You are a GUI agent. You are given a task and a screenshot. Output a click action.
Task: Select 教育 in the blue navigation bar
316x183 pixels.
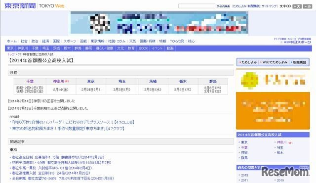[x=131, y=48]
